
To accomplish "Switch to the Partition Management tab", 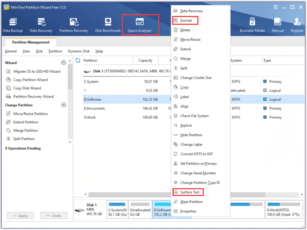I will (31, 42).
